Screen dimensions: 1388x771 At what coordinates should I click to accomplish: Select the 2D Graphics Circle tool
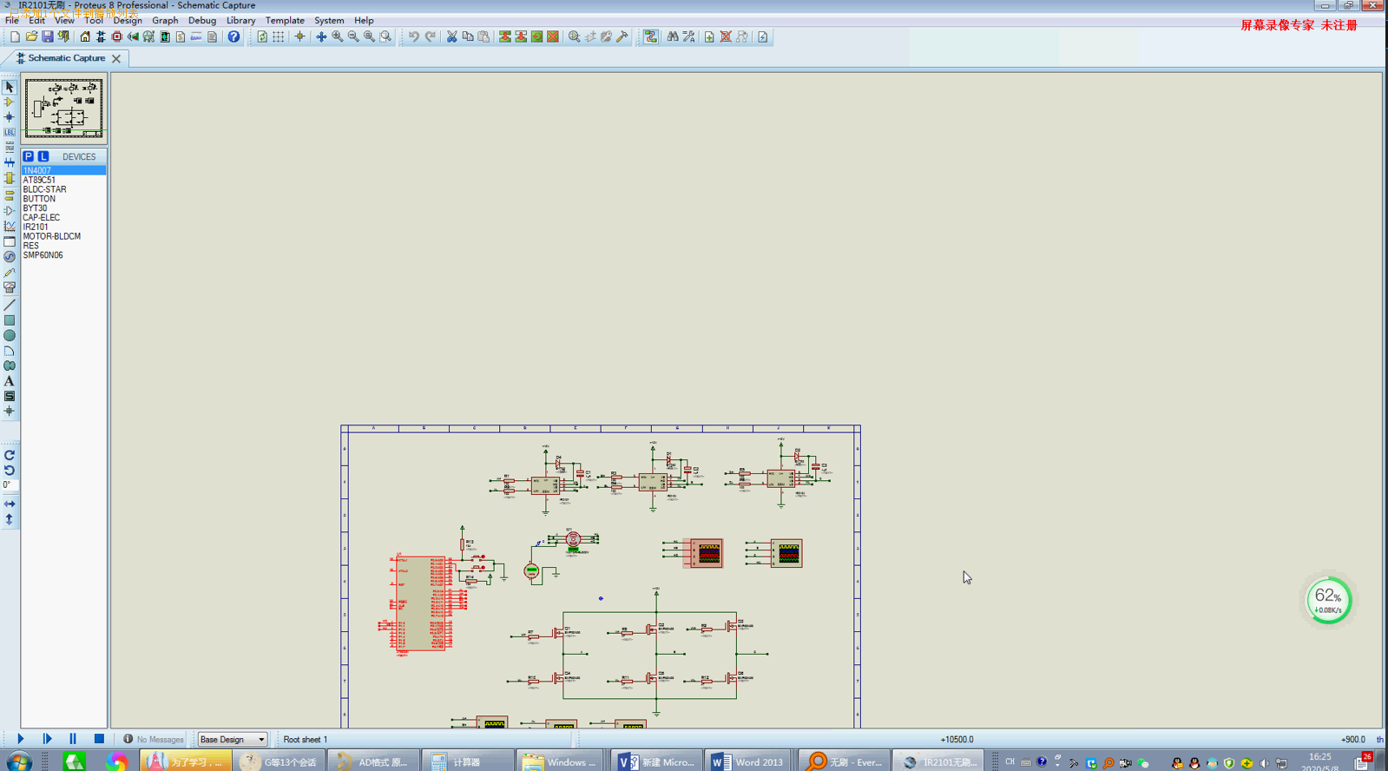pyautogui.click(x=10, y=336)
